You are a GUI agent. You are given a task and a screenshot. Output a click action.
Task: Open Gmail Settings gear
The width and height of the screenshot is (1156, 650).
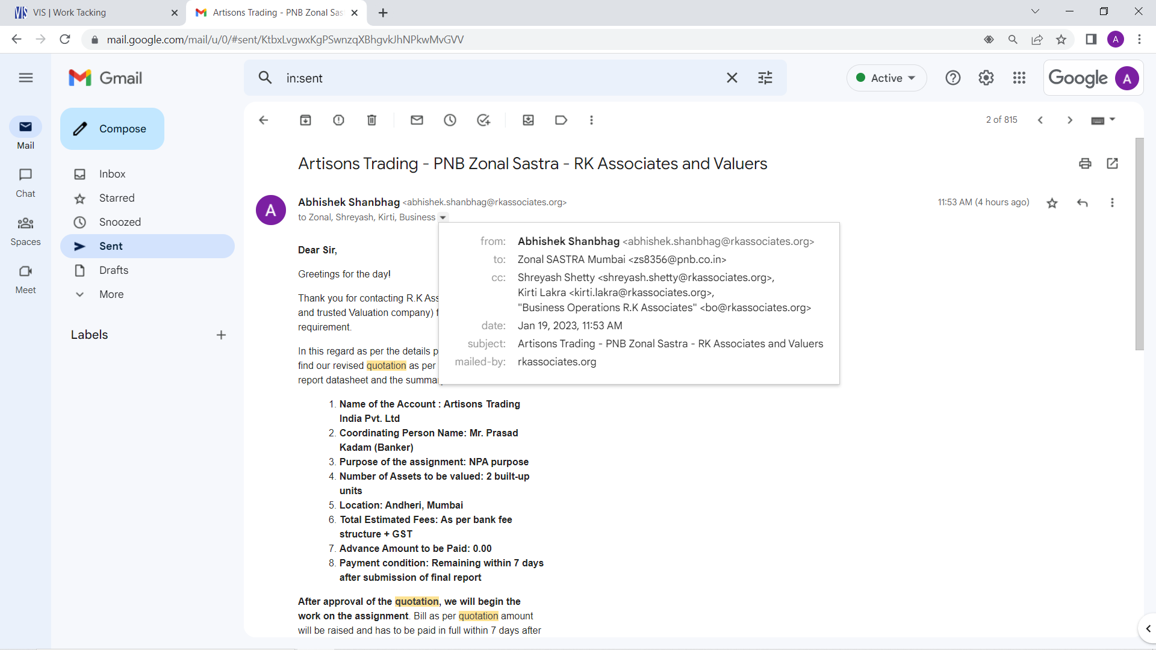[986, 78]
